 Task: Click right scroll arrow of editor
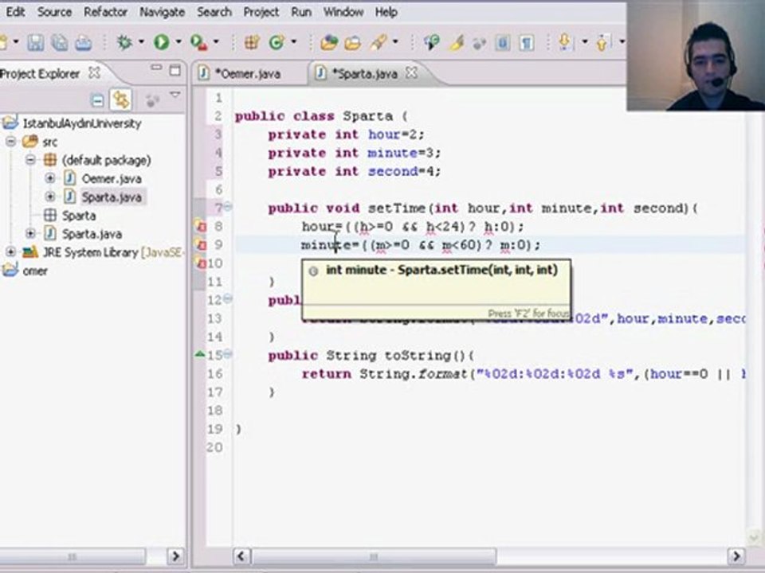736,556
